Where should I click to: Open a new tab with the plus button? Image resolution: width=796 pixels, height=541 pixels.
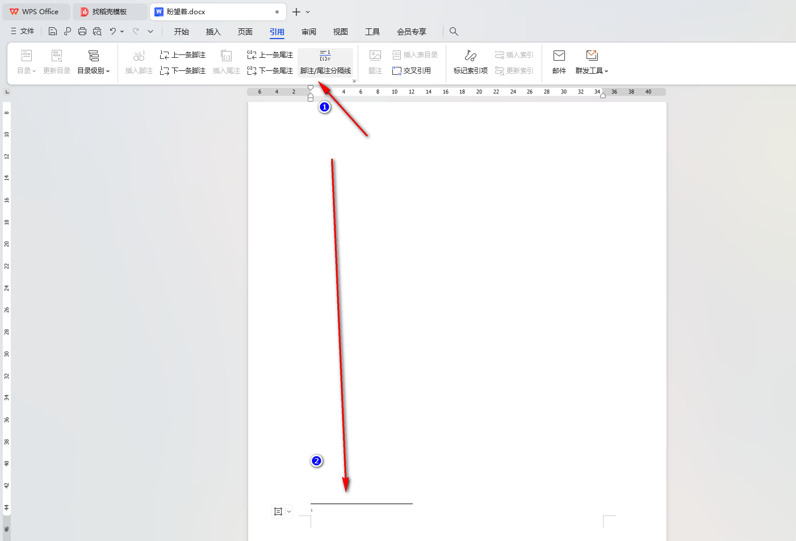click(x=296, y=12)
